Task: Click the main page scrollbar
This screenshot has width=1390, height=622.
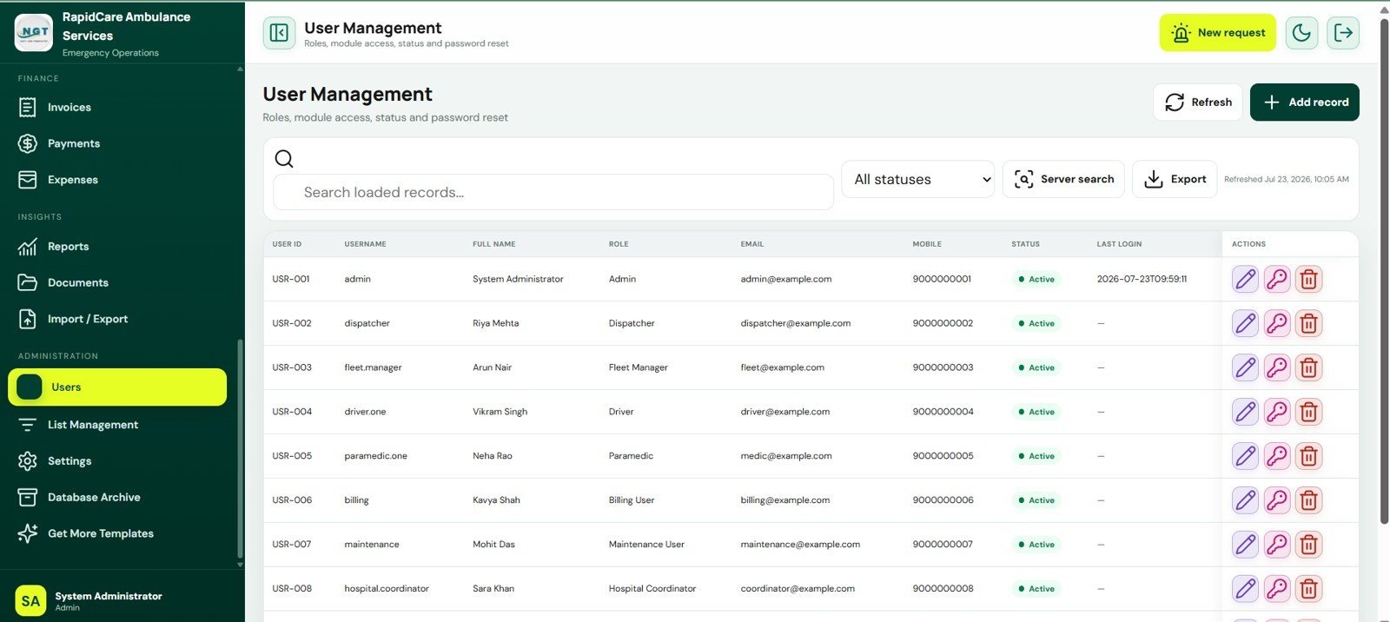Action: tap(1384, 269)
